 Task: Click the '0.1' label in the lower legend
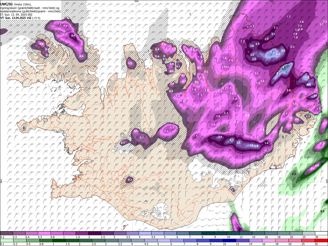coord(2,244)
